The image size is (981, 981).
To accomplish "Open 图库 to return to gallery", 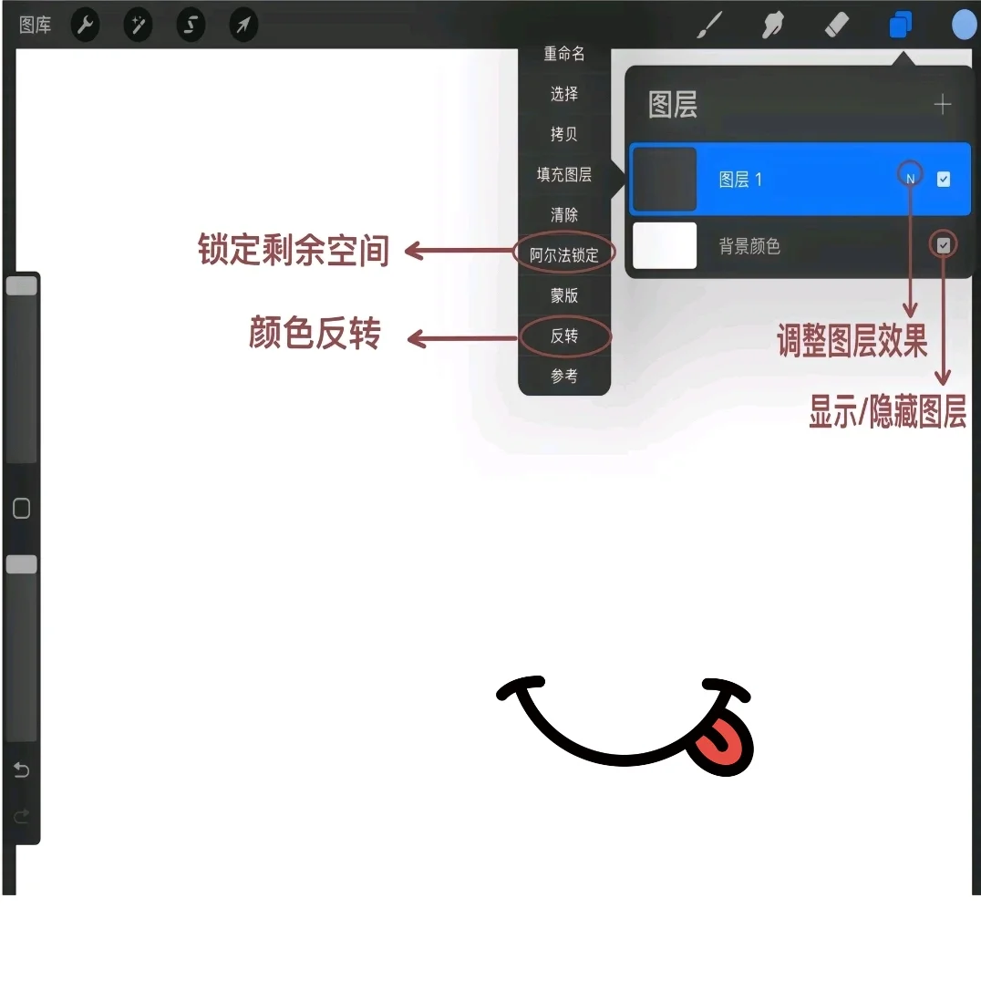I will 35,25.
